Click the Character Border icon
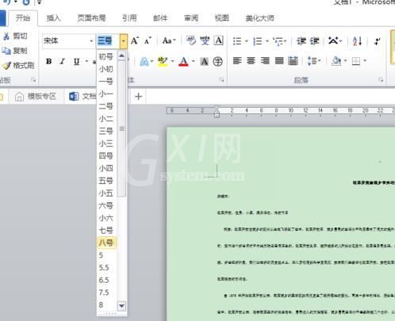 (x=219, y=40)
